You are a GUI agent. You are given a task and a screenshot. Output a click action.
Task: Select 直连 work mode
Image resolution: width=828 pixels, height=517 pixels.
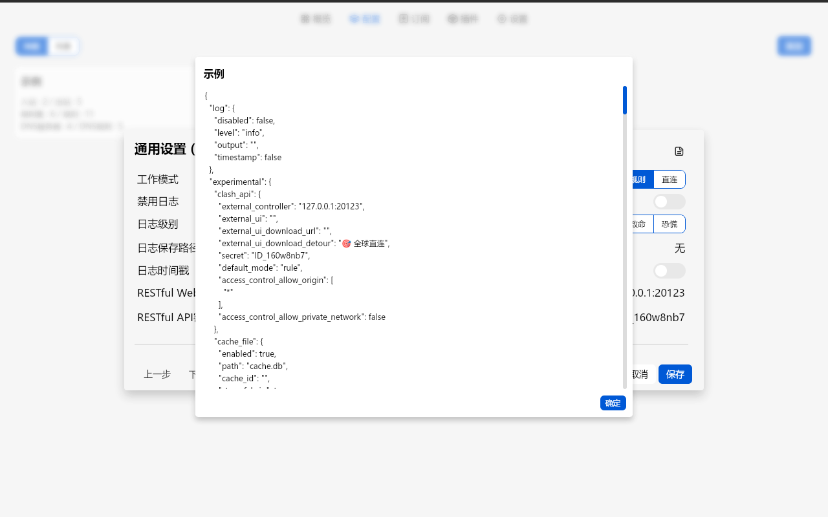670,179
